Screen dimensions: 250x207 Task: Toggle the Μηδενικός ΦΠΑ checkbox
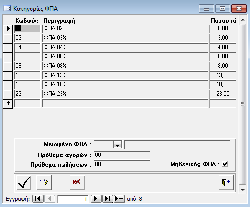tap(225, 164)
